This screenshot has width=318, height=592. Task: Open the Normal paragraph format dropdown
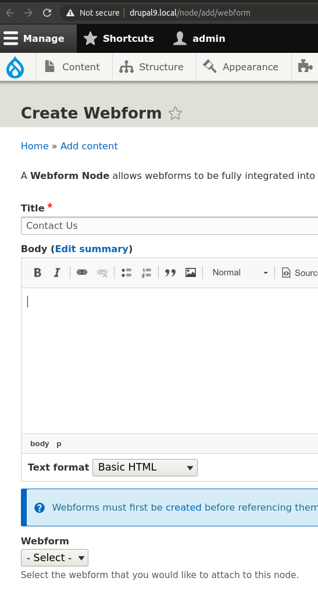coord(240,272)
